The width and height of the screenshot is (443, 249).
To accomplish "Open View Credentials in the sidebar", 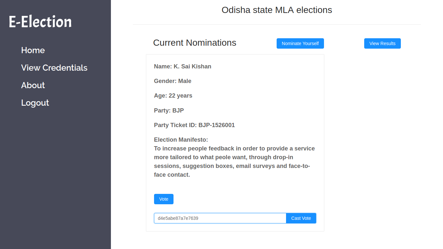I will (x=54, y=68).
